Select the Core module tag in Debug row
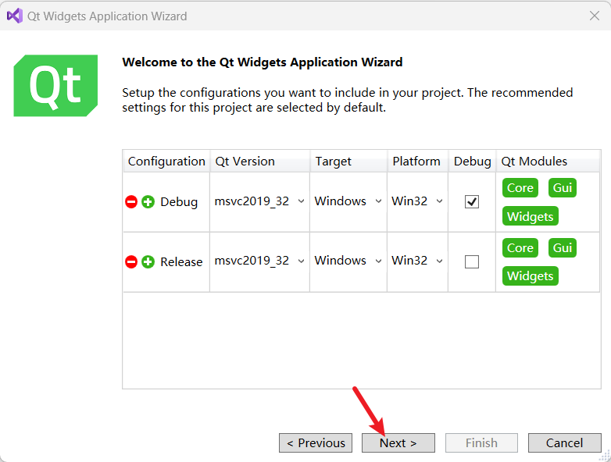Image resolution: width=611 pixels, height=462 pixels. click(520, 188)
